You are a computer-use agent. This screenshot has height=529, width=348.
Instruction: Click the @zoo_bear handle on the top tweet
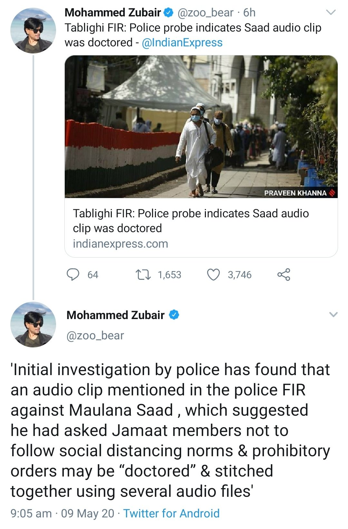click(x=205, y=13)
